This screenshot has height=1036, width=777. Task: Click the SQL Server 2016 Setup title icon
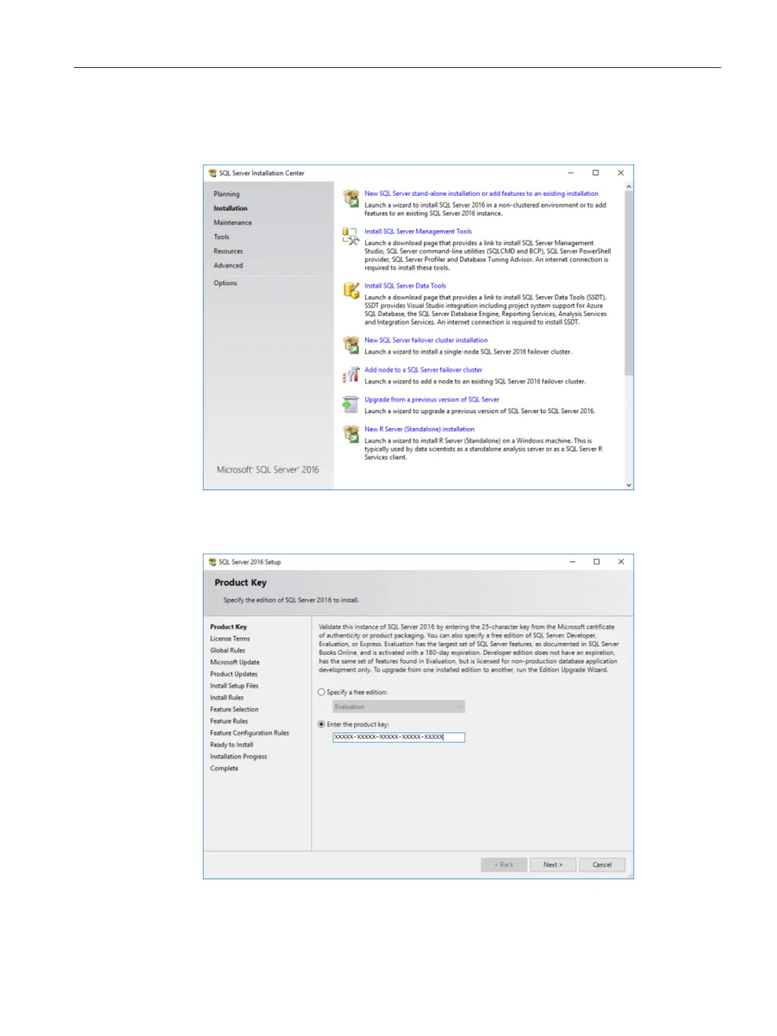(x=212, y=561)
